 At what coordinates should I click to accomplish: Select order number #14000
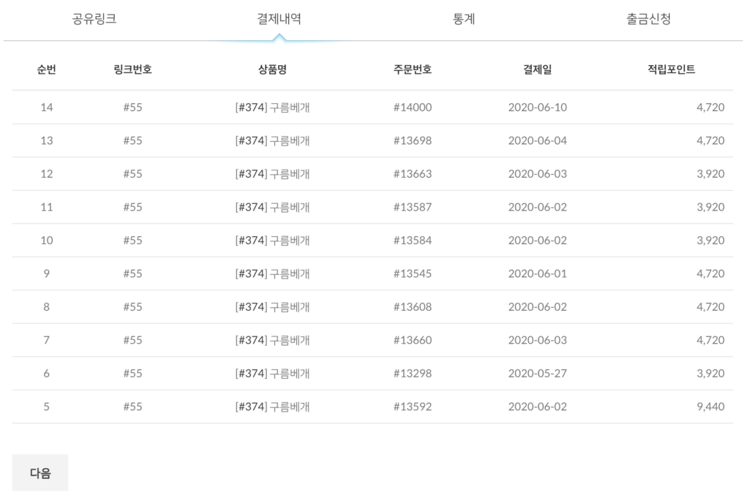click(x=413, y=107)
